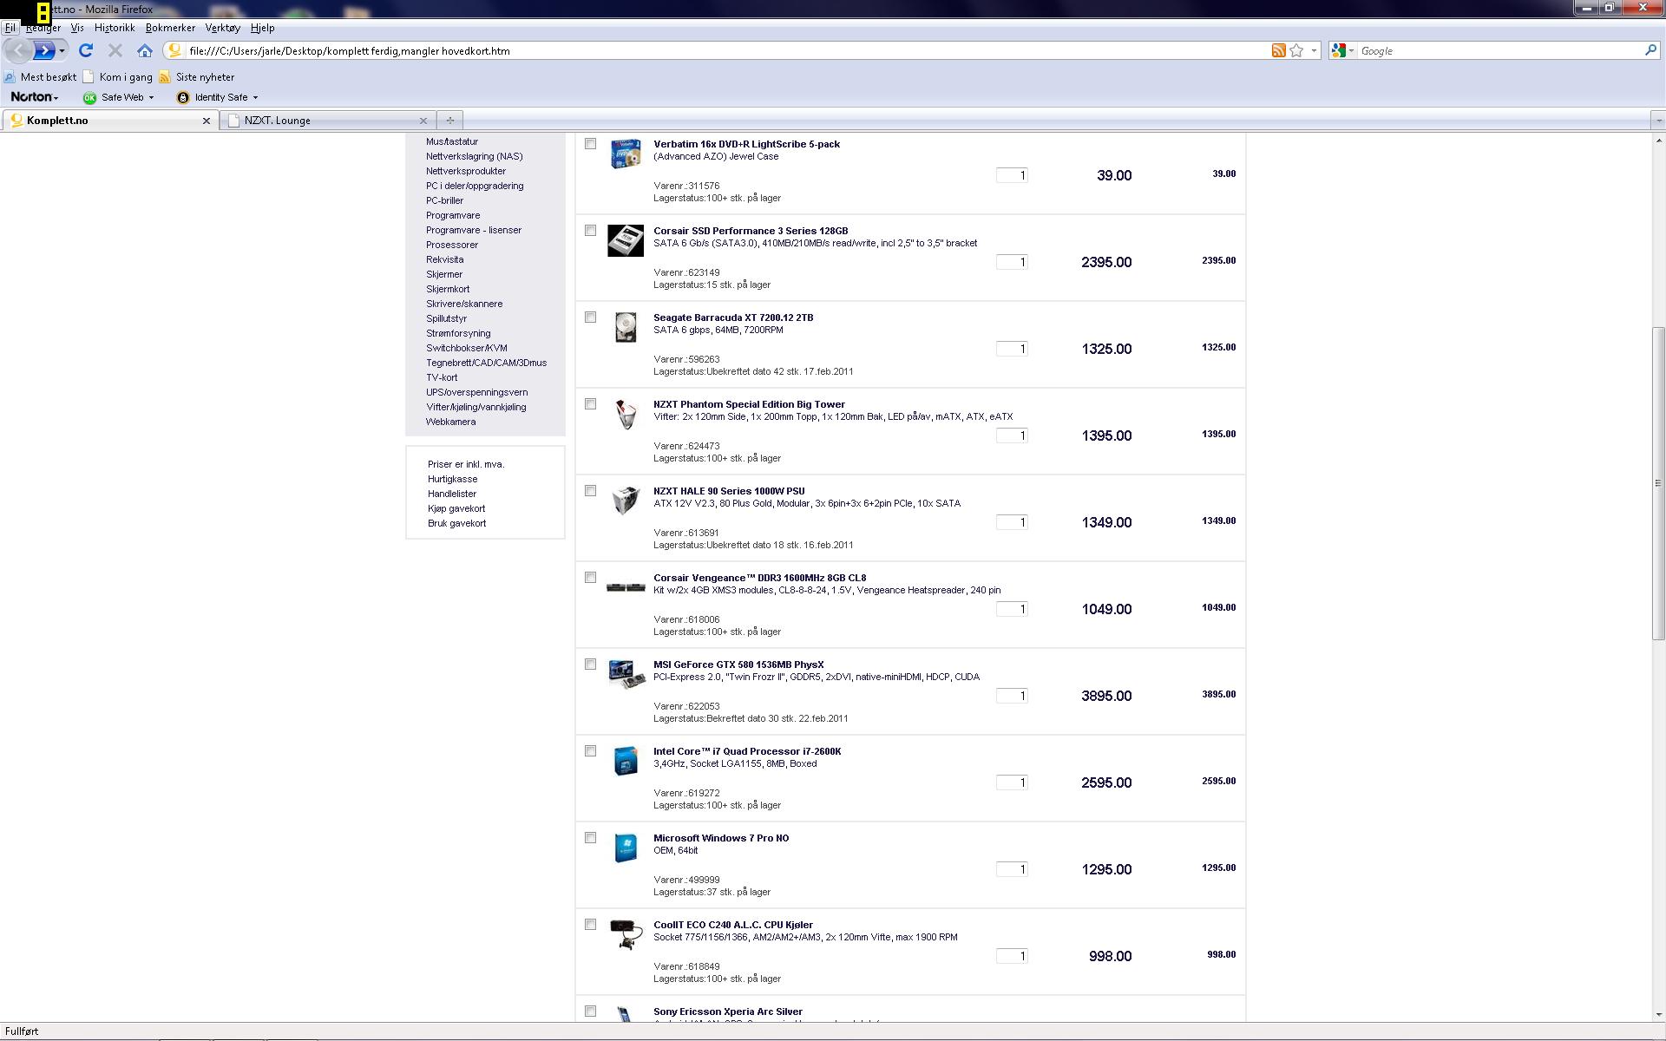This screenshot has height=1041, width=1666.
Task: Click the Norton Safe Web OK icon
Action: [89, 97]
